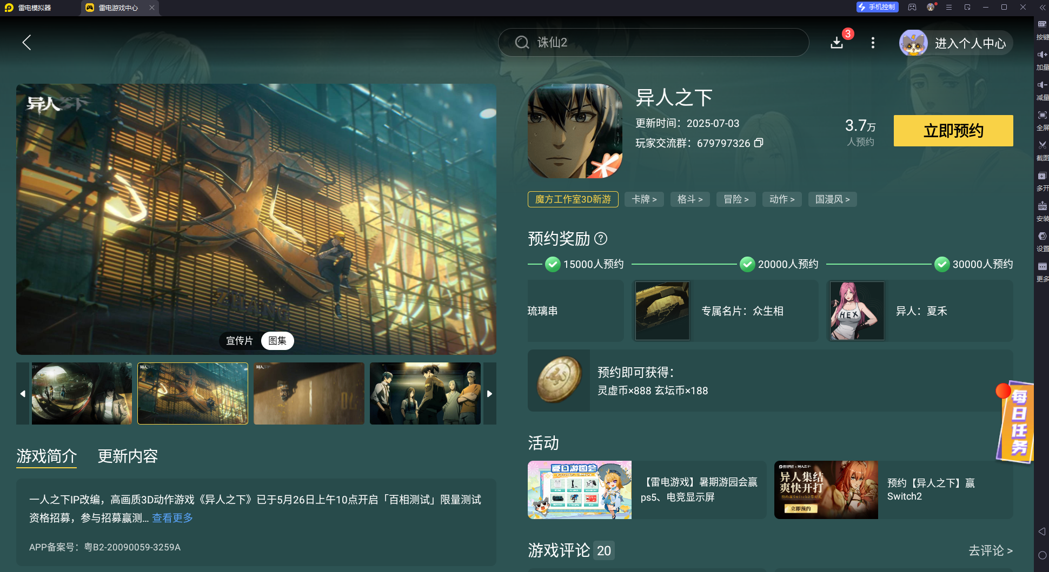Take a screenshot with 截图 sidebar icon
Image resolution: width=1049 pixels, height=572 pixels.
click(x=1042, y=150)
